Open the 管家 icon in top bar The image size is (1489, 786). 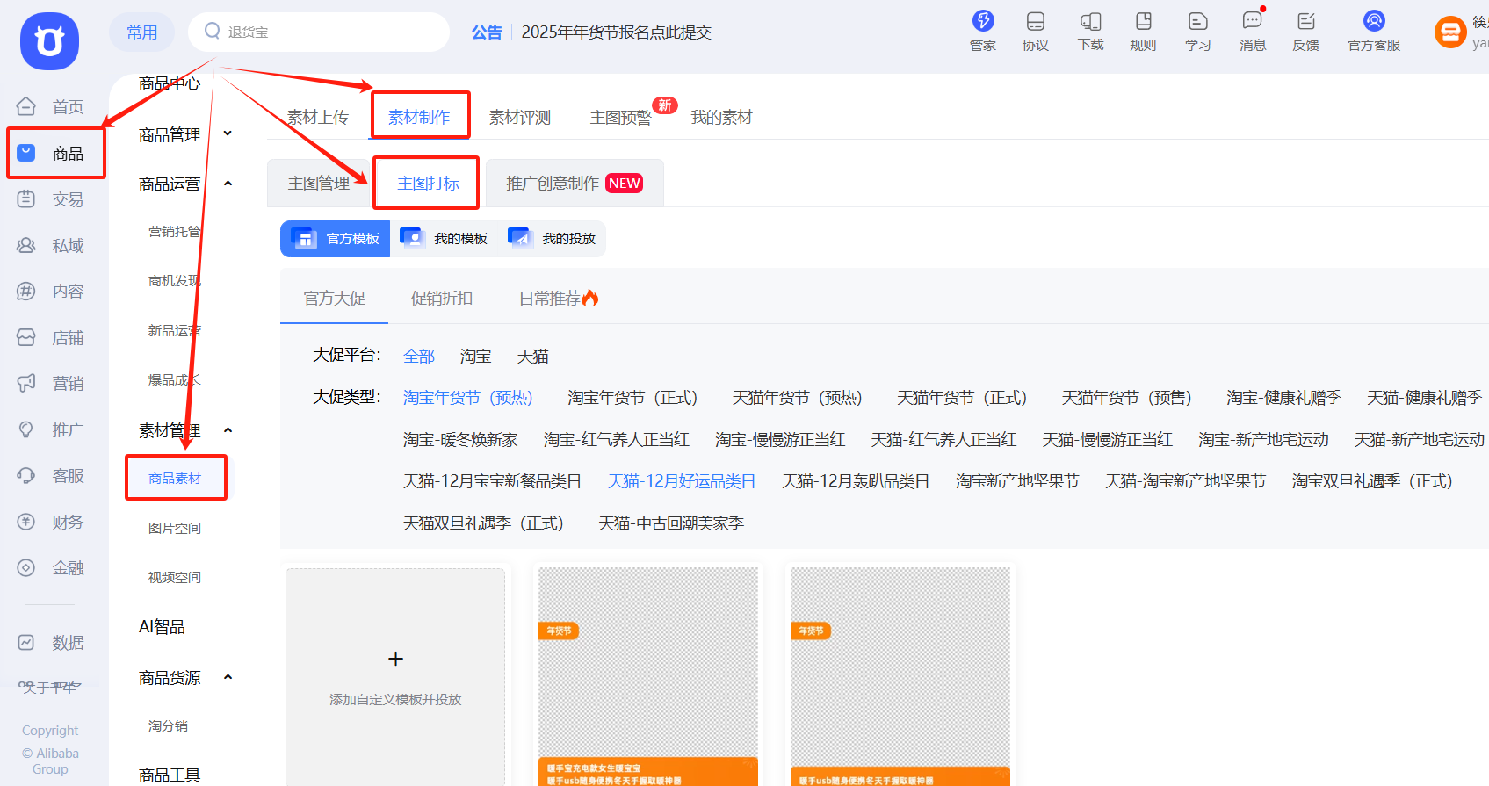983,21
